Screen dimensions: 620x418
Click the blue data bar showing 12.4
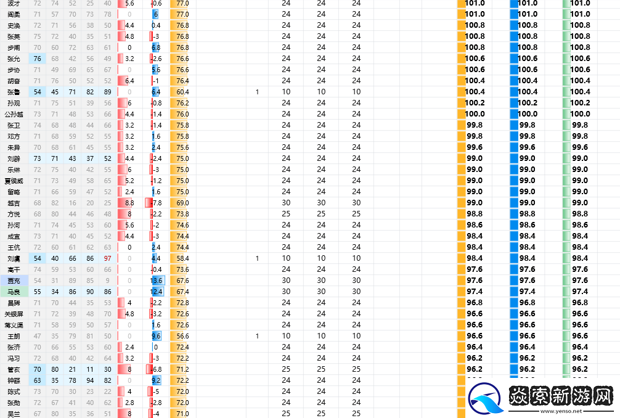[157, 292]
